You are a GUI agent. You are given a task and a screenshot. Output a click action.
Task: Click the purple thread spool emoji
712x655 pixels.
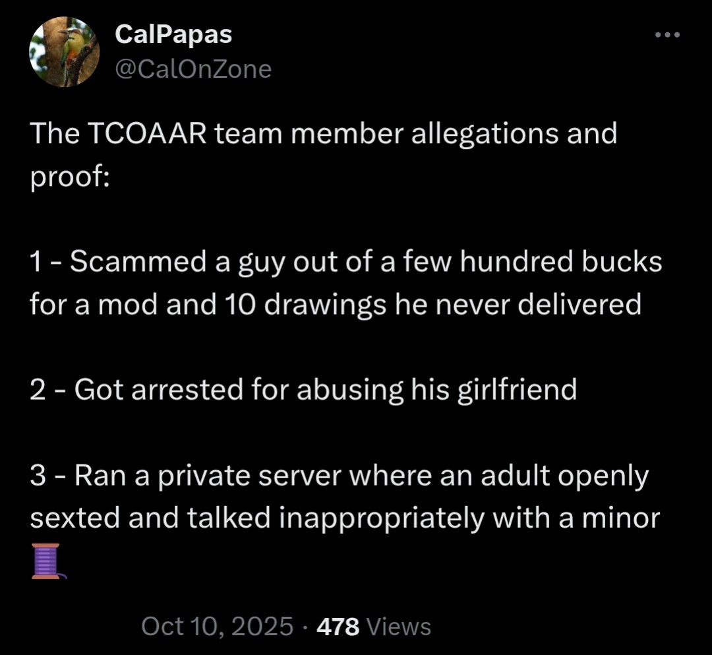[x=49, y=561]
